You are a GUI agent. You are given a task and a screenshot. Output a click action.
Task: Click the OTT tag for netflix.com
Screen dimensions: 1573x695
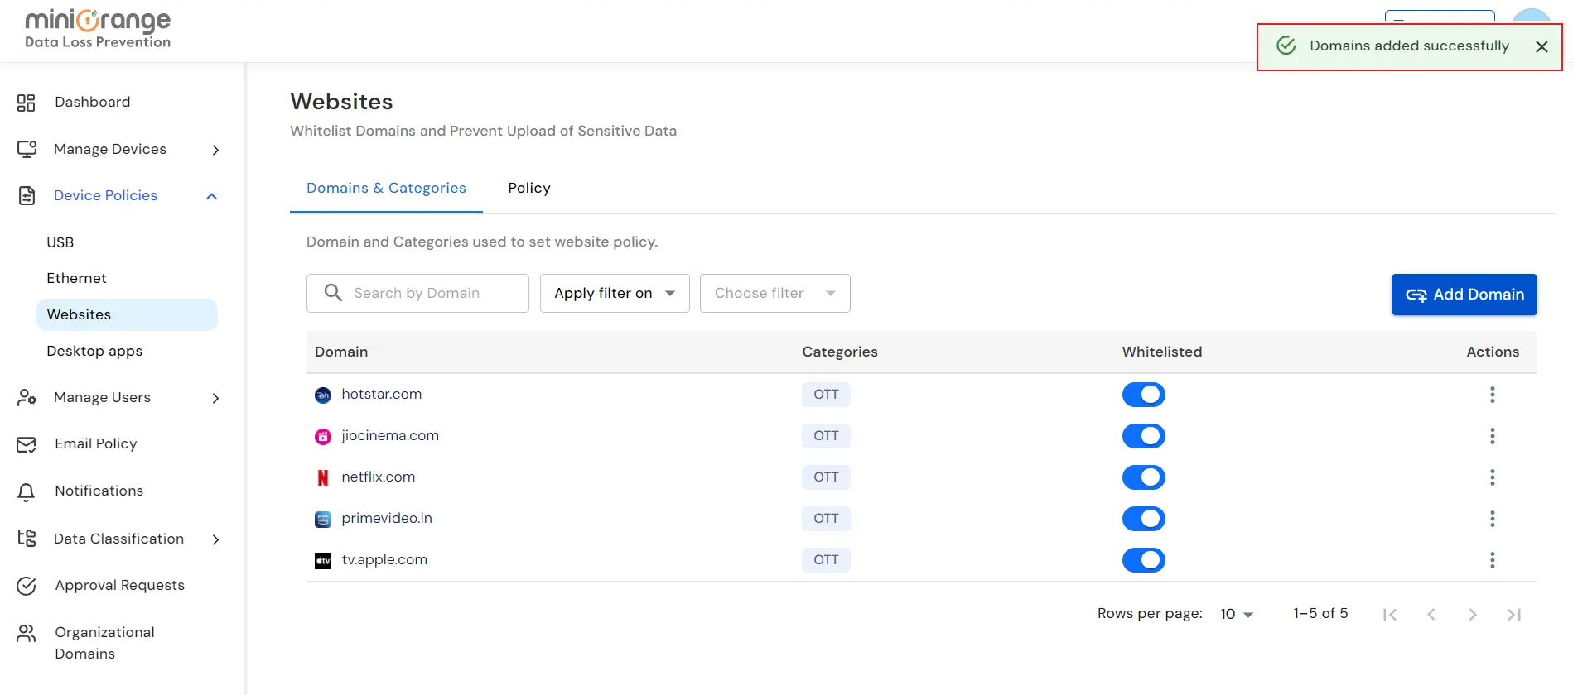826,477
